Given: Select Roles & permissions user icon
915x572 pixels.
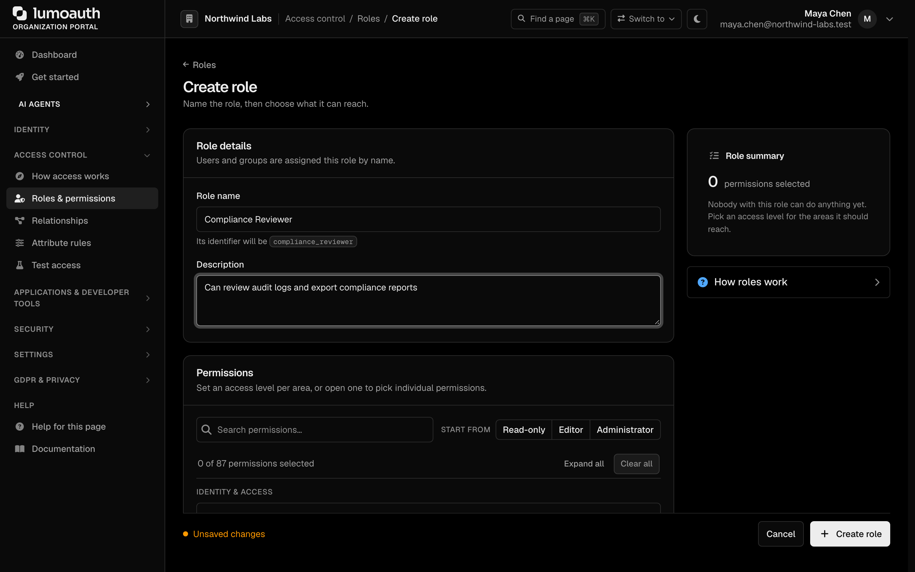Looking at the screenshot, I should 20,198.
